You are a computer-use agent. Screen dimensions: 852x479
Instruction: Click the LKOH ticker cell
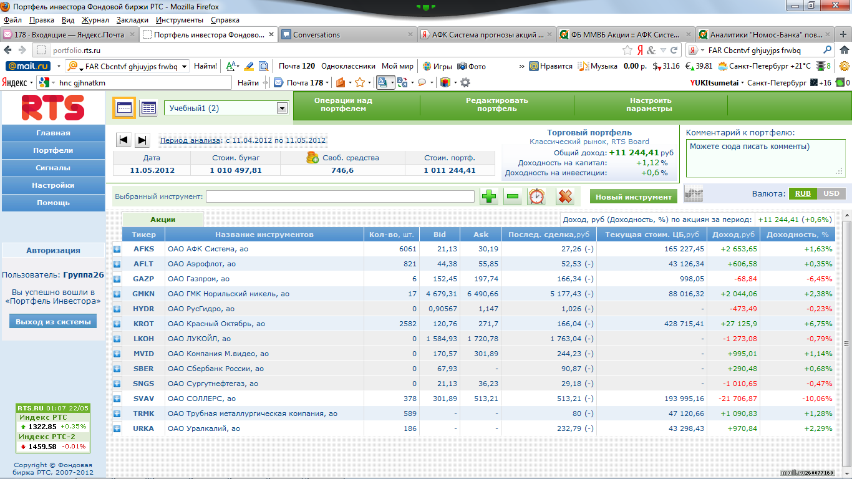point(143,339)
